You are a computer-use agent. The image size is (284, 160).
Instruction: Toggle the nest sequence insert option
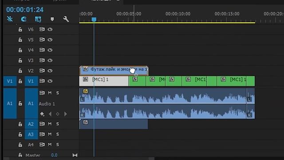(10, 19)
